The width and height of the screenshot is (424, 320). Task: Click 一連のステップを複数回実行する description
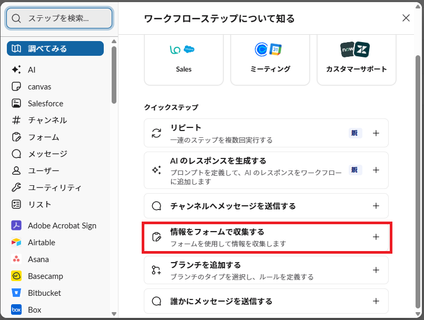(221, 140)
